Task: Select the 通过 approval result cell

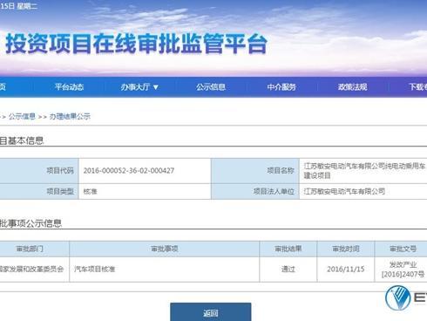Action: click(x=288, y=270)
